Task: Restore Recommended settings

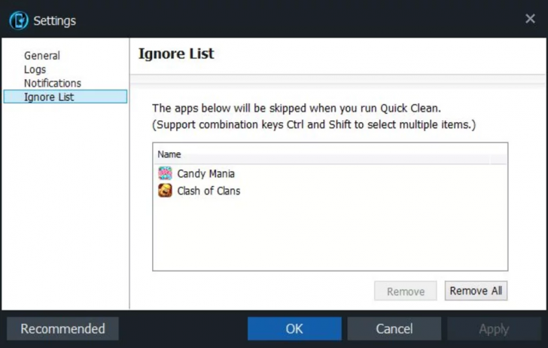Action: click(62, 328)
